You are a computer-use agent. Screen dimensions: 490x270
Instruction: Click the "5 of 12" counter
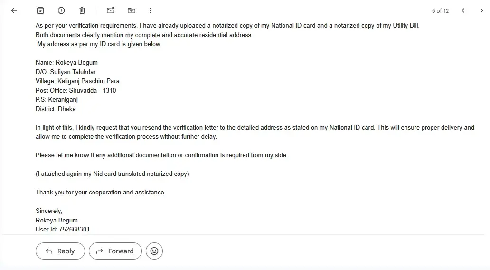click(x=440, y=10)
